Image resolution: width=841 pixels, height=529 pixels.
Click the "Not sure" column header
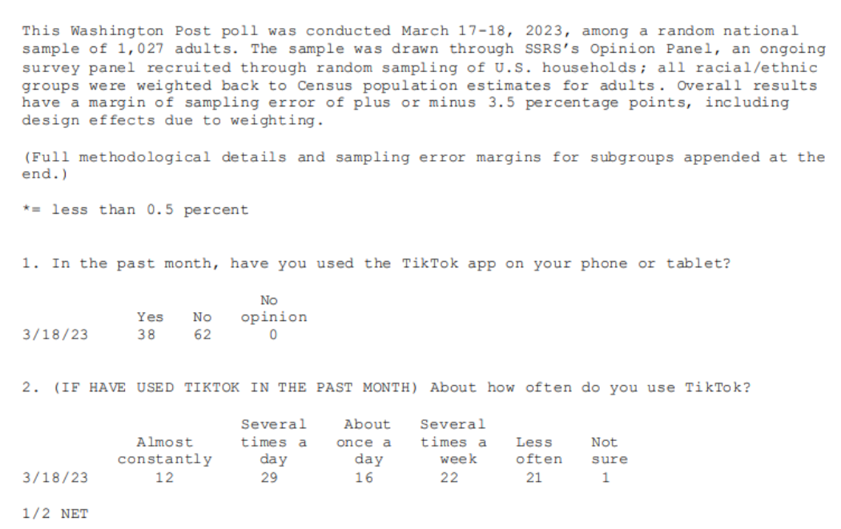(x=609, y=451)
